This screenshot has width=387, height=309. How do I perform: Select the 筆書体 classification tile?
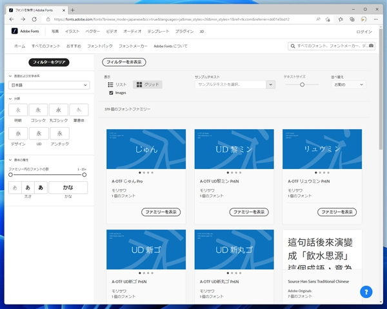pyautogui.click(x=79, y=110)
